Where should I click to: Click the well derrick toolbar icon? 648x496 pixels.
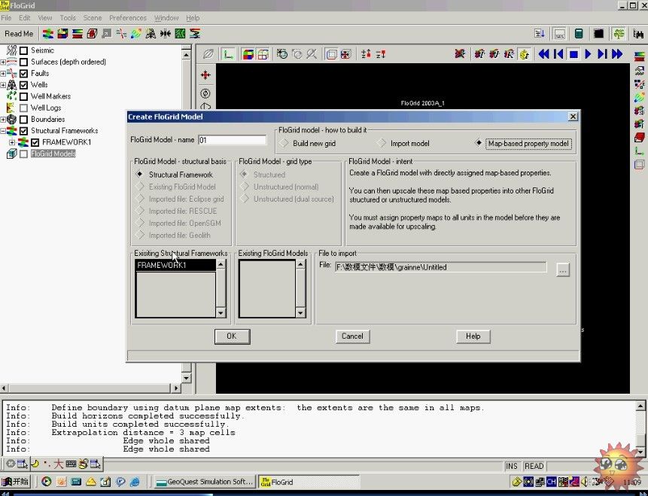pos(151,34)
